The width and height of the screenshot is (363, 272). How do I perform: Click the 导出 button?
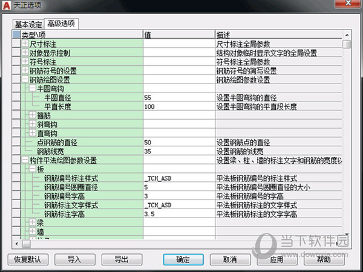pyautogui.click(x=122, y=259)
